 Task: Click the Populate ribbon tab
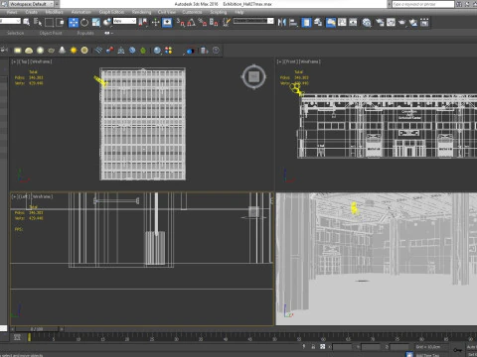(85, 33)
